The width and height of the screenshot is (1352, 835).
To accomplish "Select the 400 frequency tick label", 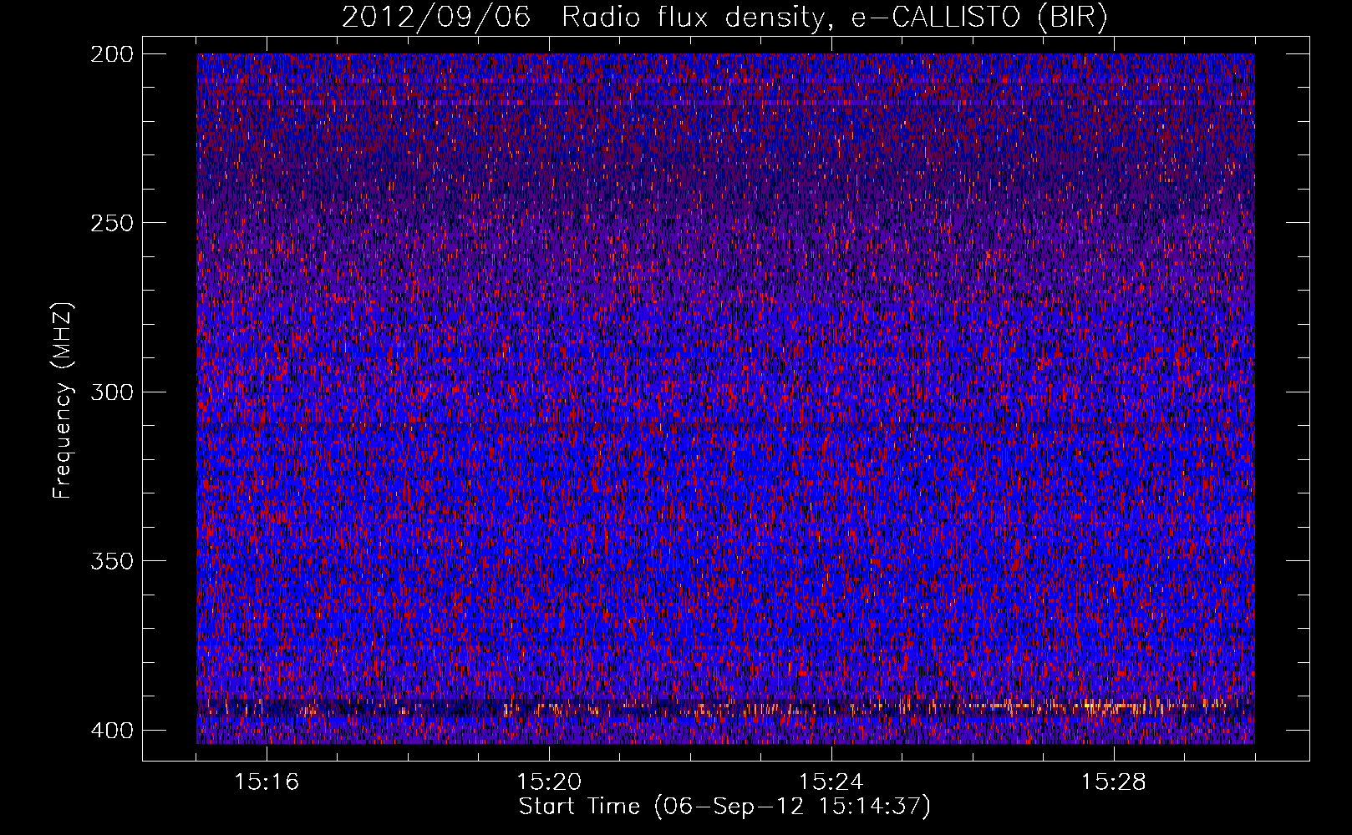I will pos(111,731).
